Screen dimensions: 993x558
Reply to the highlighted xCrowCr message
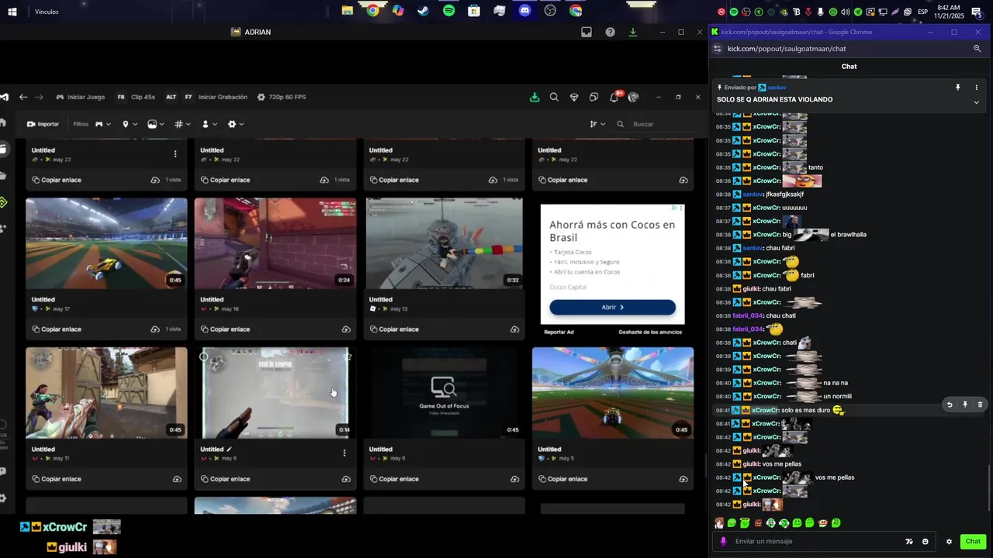click(x=950, y=405)
